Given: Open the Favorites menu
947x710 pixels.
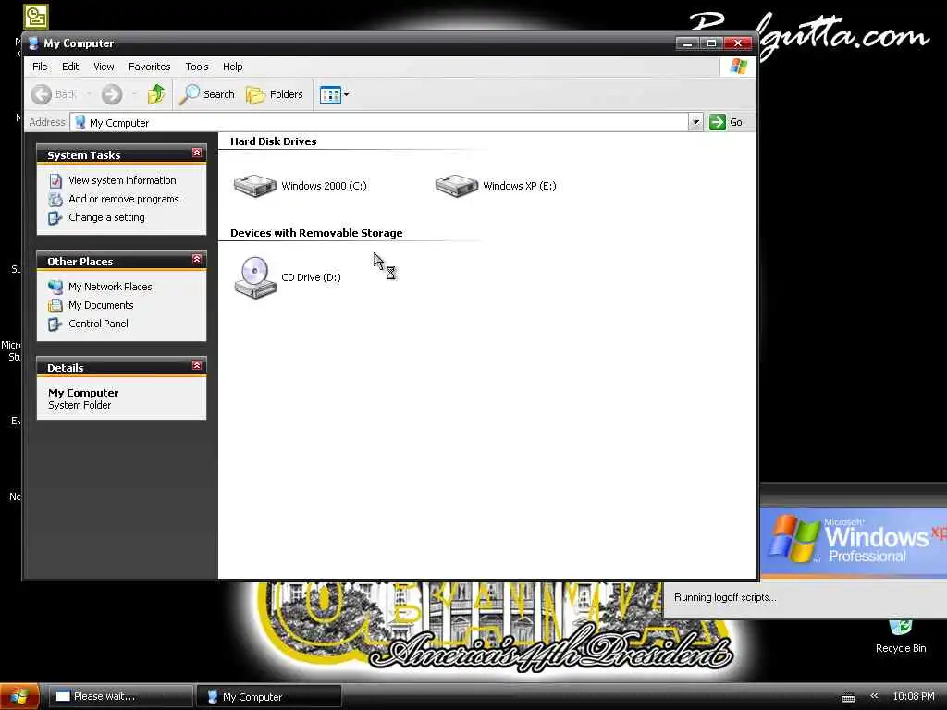Looking at the screenshot, I should pyautogui.click(x=149, y=67).
